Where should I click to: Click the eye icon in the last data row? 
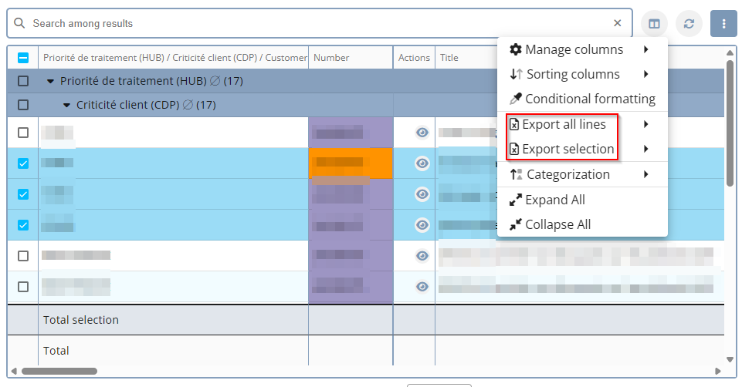[422, 287]
